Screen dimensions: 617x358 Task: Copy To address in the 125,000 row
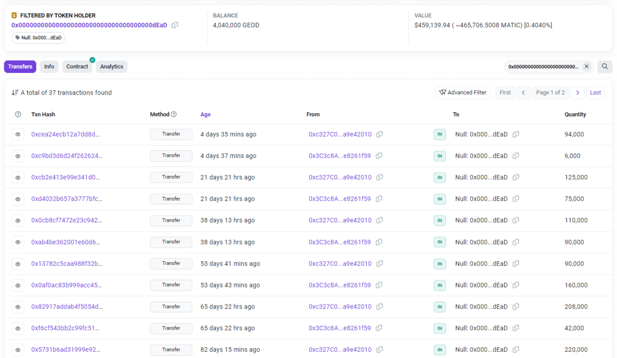[516, 177]
